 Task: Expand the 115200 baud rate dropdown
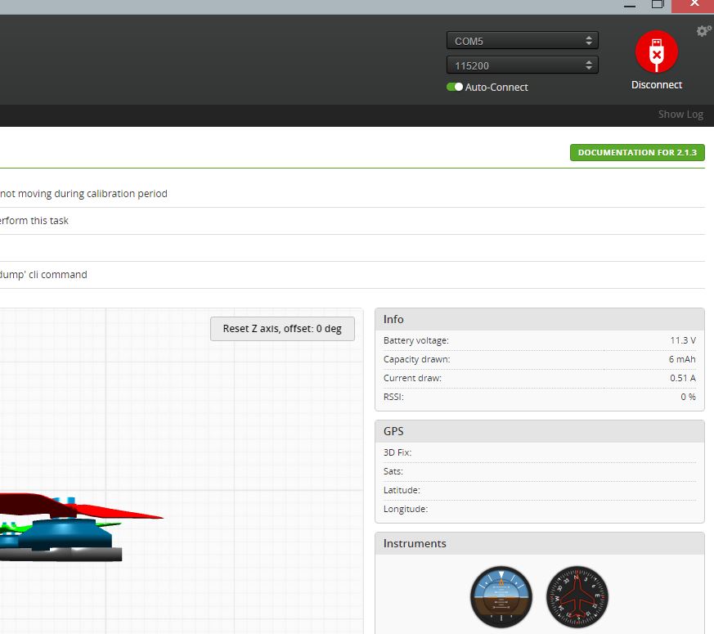[x=522, y=65]
